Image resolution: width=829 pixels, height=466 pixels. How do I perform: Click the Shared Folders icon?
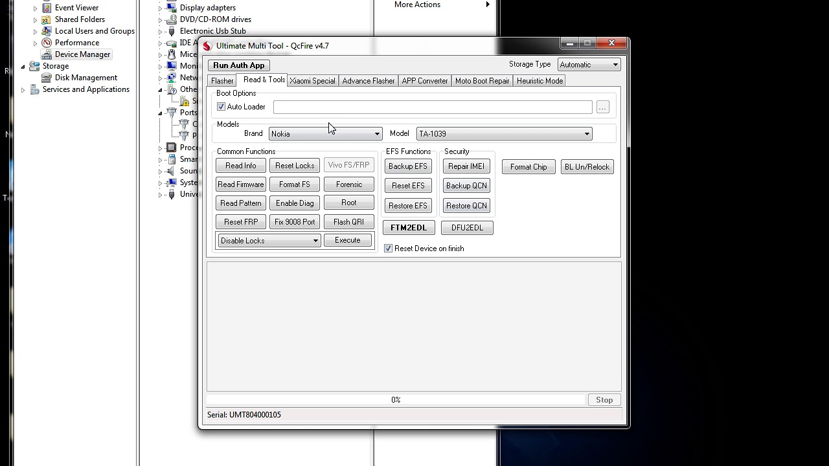(47, 19)
